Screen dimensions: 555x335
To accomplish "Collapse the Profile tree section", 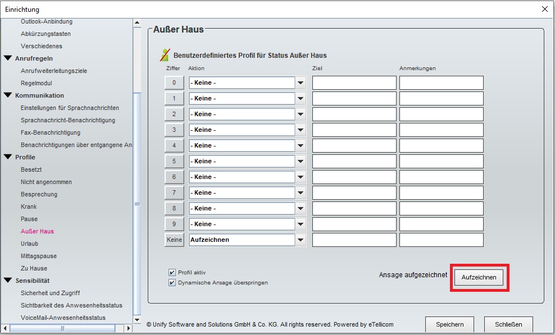I will (8, 157).
